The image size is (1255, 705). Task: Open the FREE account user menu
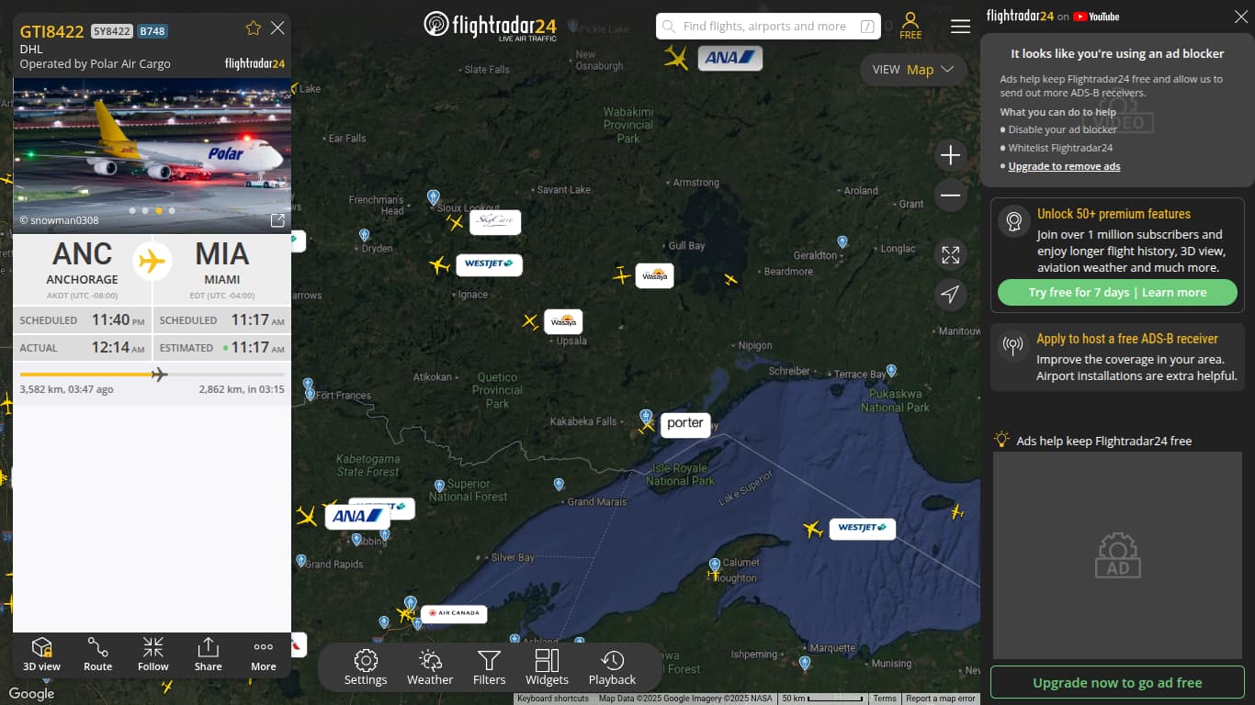pos(910,26)
